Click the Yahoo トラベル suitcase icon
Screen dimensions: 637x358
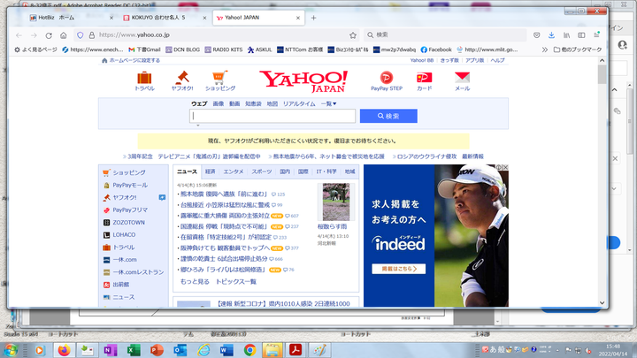click(144, 79)
